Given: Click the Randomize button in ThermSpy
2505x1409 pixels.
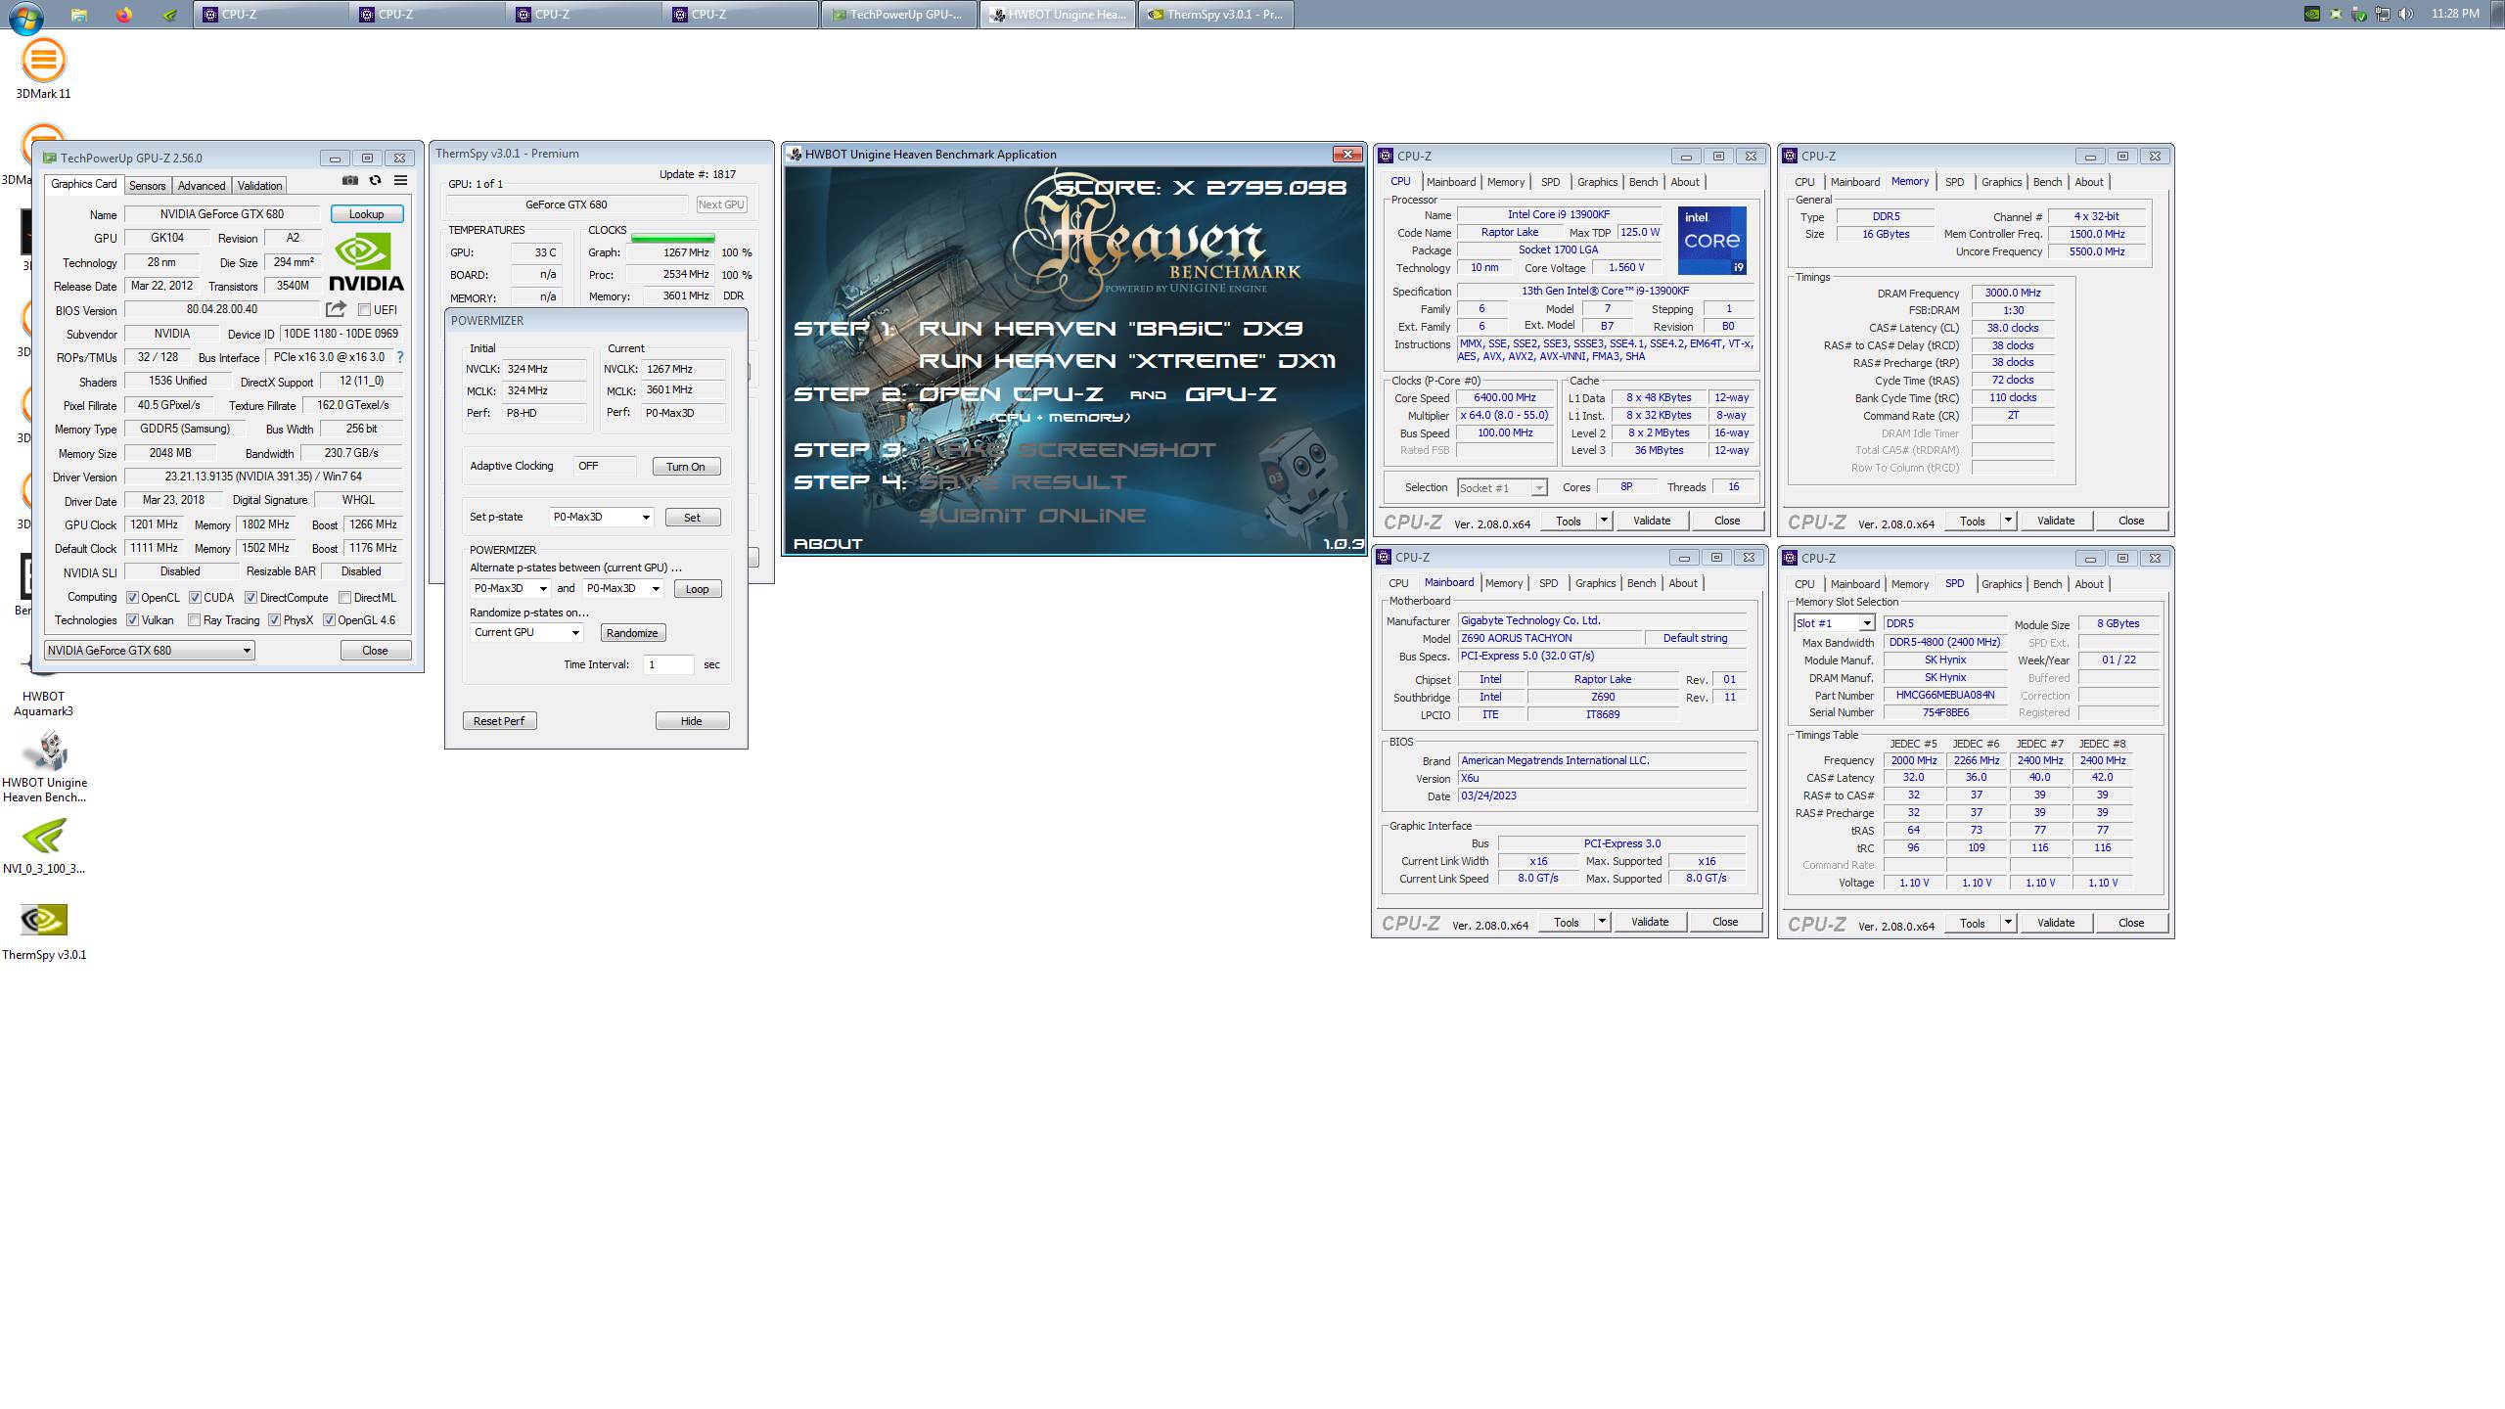Looking at the screenshot, I should tap(632, 633).
